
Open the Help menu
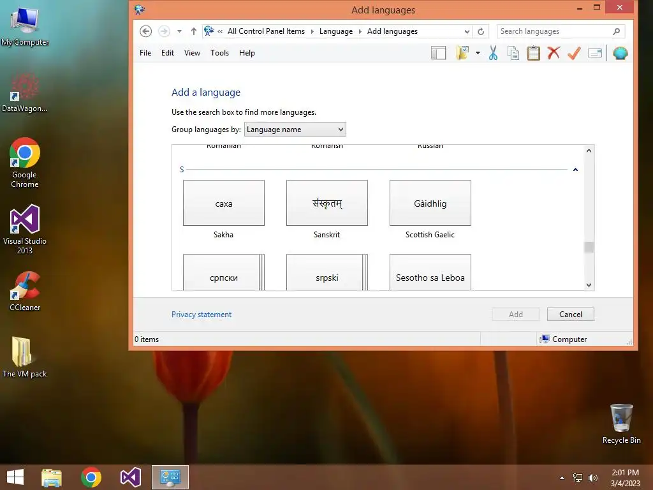point(247,53)
